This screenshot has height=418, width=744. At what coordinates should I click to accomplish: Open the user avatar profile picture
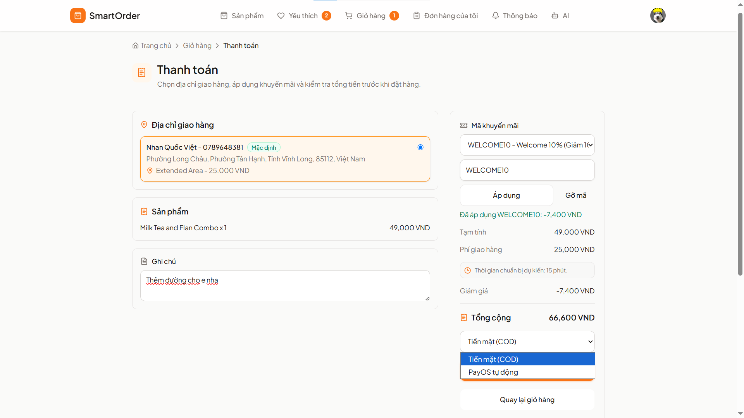pos(658,15)
